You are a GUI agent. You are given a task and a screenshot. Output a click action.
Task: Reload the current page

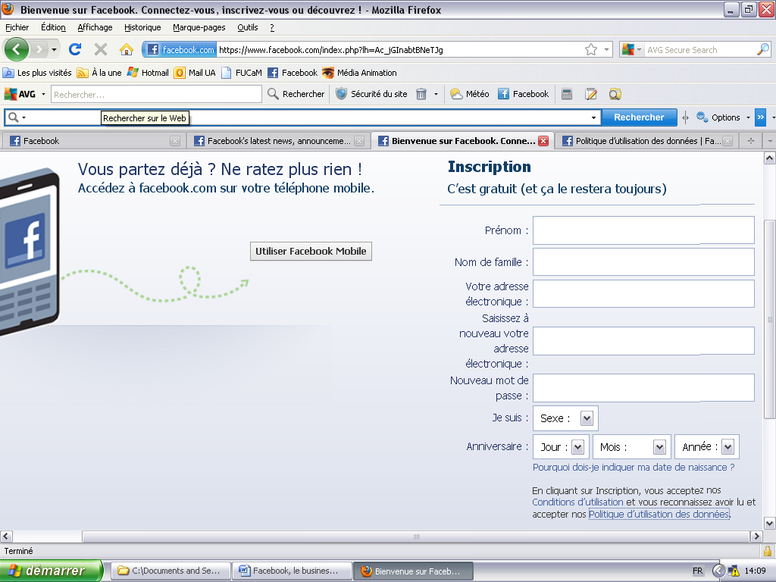pos(75,49)
